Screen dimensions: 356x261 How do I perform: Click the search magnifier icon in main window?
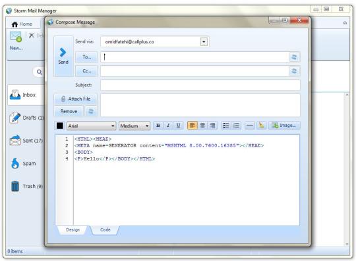coord(40,72)
